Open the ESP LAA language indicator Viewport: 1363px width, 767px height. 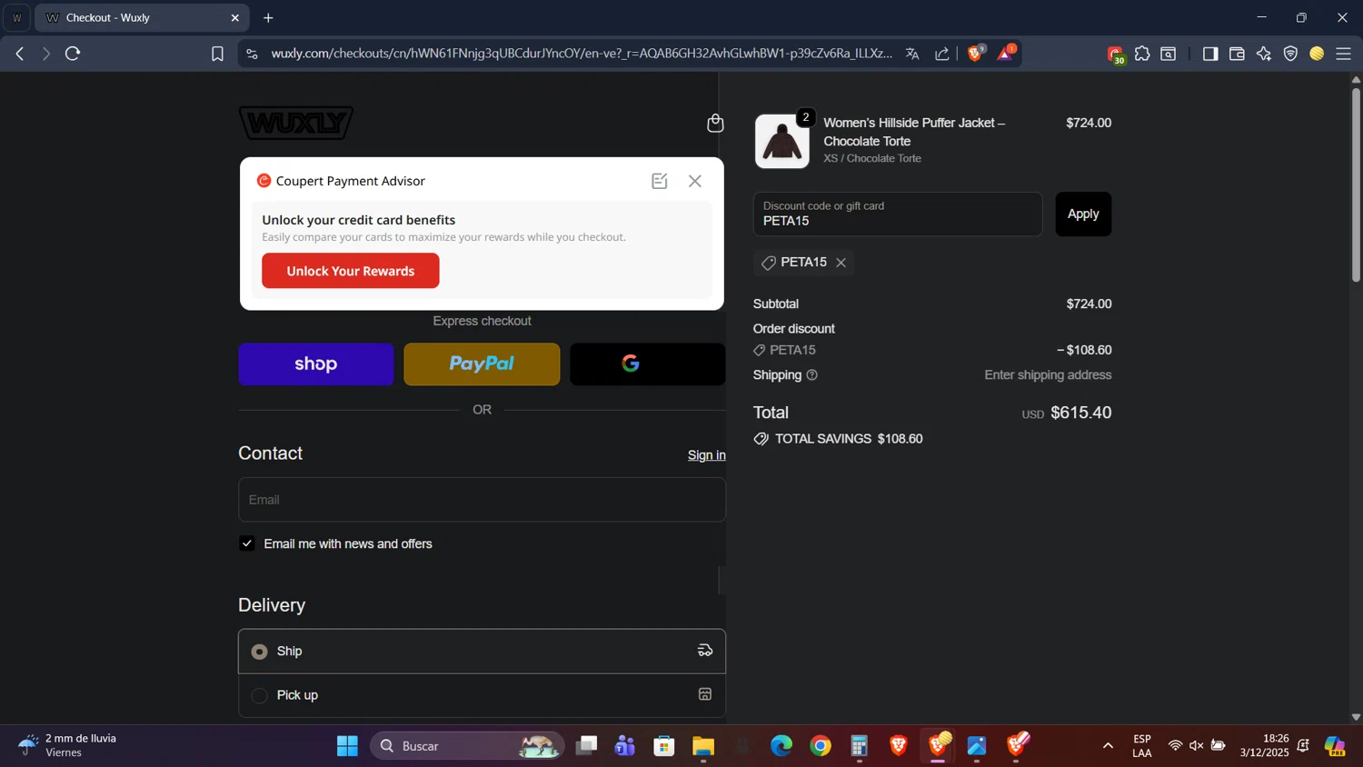[x=1142, y=746]
